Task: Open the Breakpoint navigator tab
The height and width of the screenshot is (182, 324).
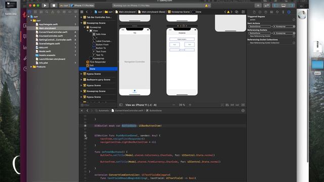Action: (70, 12)
